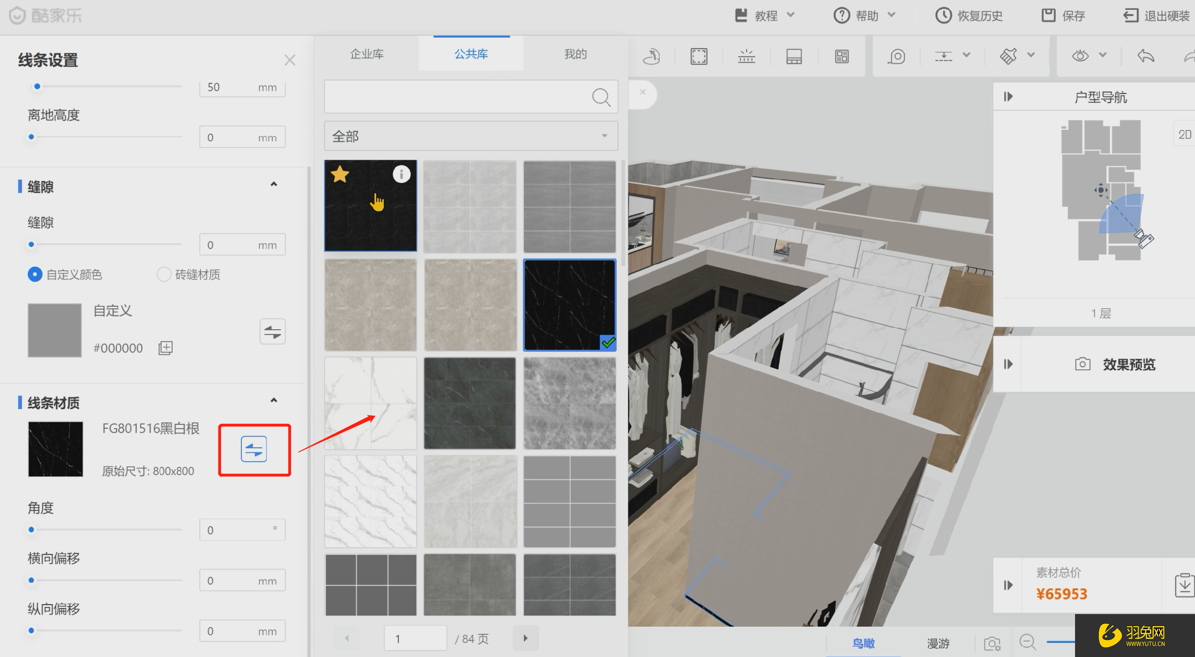1195x657 pixels.
Task: Go to next page of materials
Action: tap(526, 638)
